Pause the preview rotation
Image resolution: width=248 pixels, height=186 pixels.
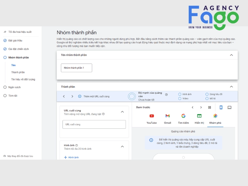tap(210, 107)
